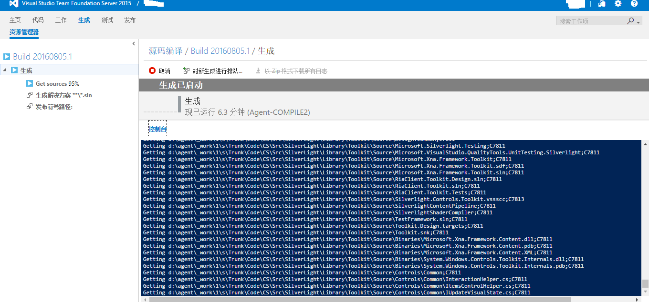Click the download logs zip icon
649x302 pixels.
[x=258, y=70]
